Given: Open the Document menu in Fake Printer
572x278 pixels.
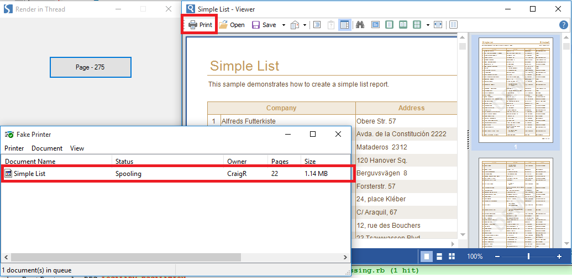Looking at the screenshot, I should tap(47, 148).
